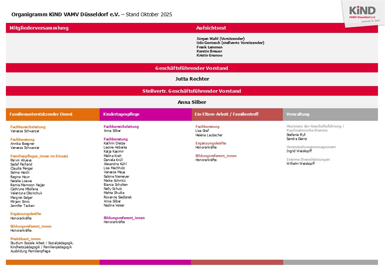
Task: Select Lisa Graf under Ein-Eltern-Arbeit Fachberatung
Action: pos(202,131)
